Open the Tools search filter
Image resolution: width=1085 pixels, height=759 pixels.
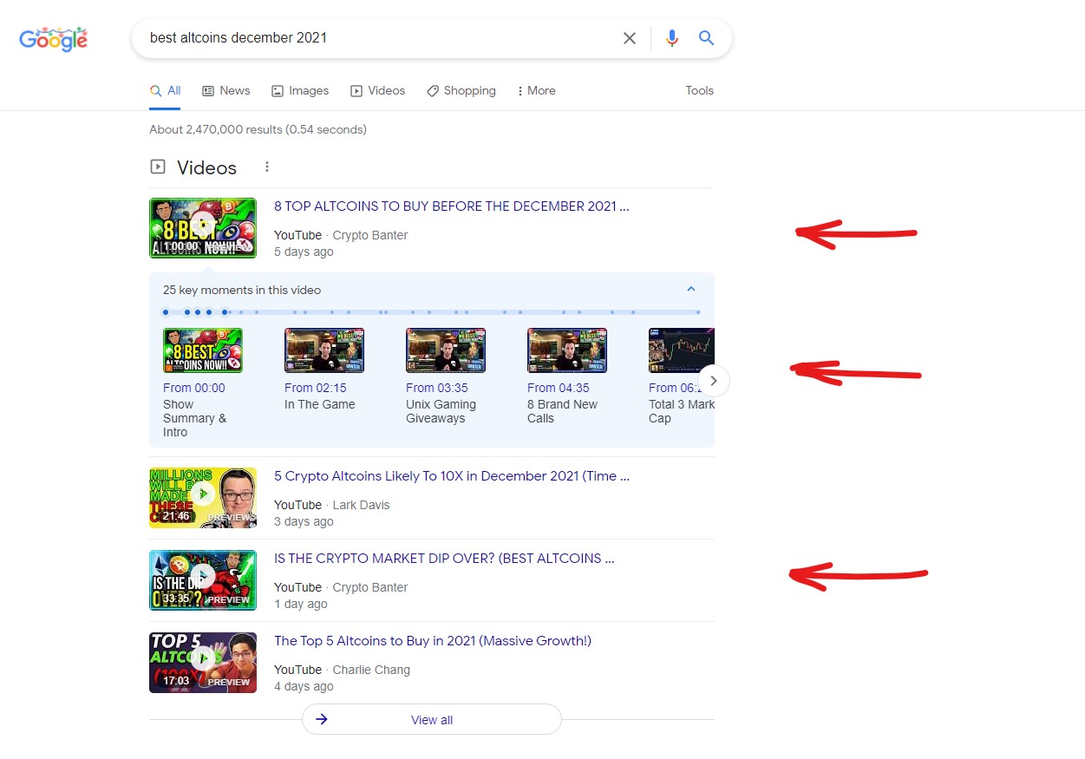(x=699, y=91)
